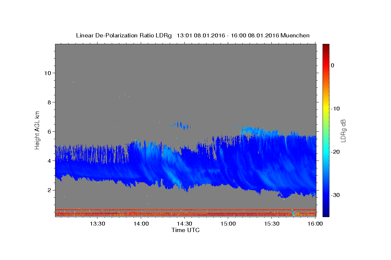Click the 14:30 time axis label

[x=184, y=224]
